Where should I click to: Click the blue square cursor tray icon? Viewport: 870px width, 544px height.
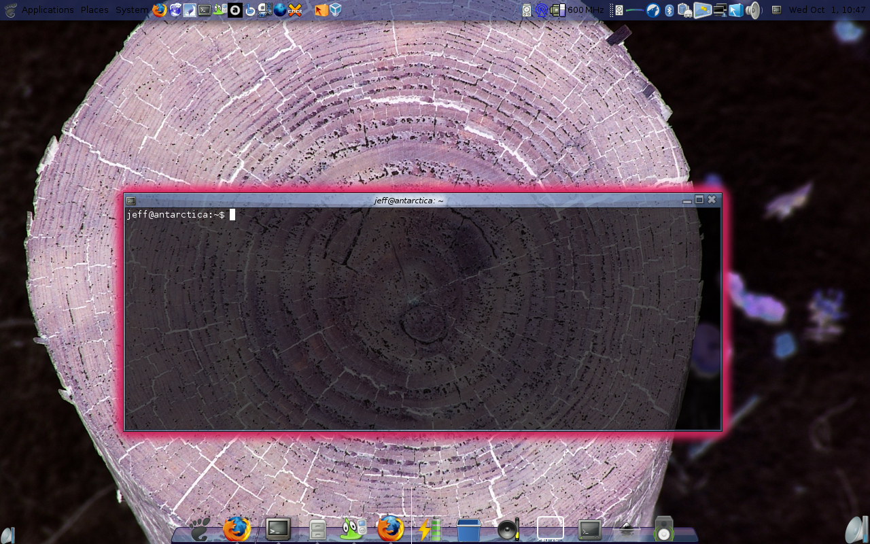point(736,10)
